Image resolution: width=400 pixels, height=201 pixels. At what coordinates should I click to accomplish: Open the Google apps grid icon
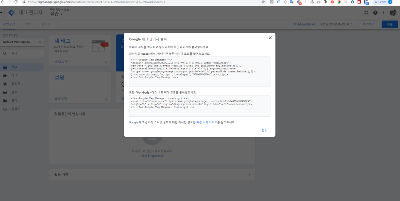click(366, 12)
